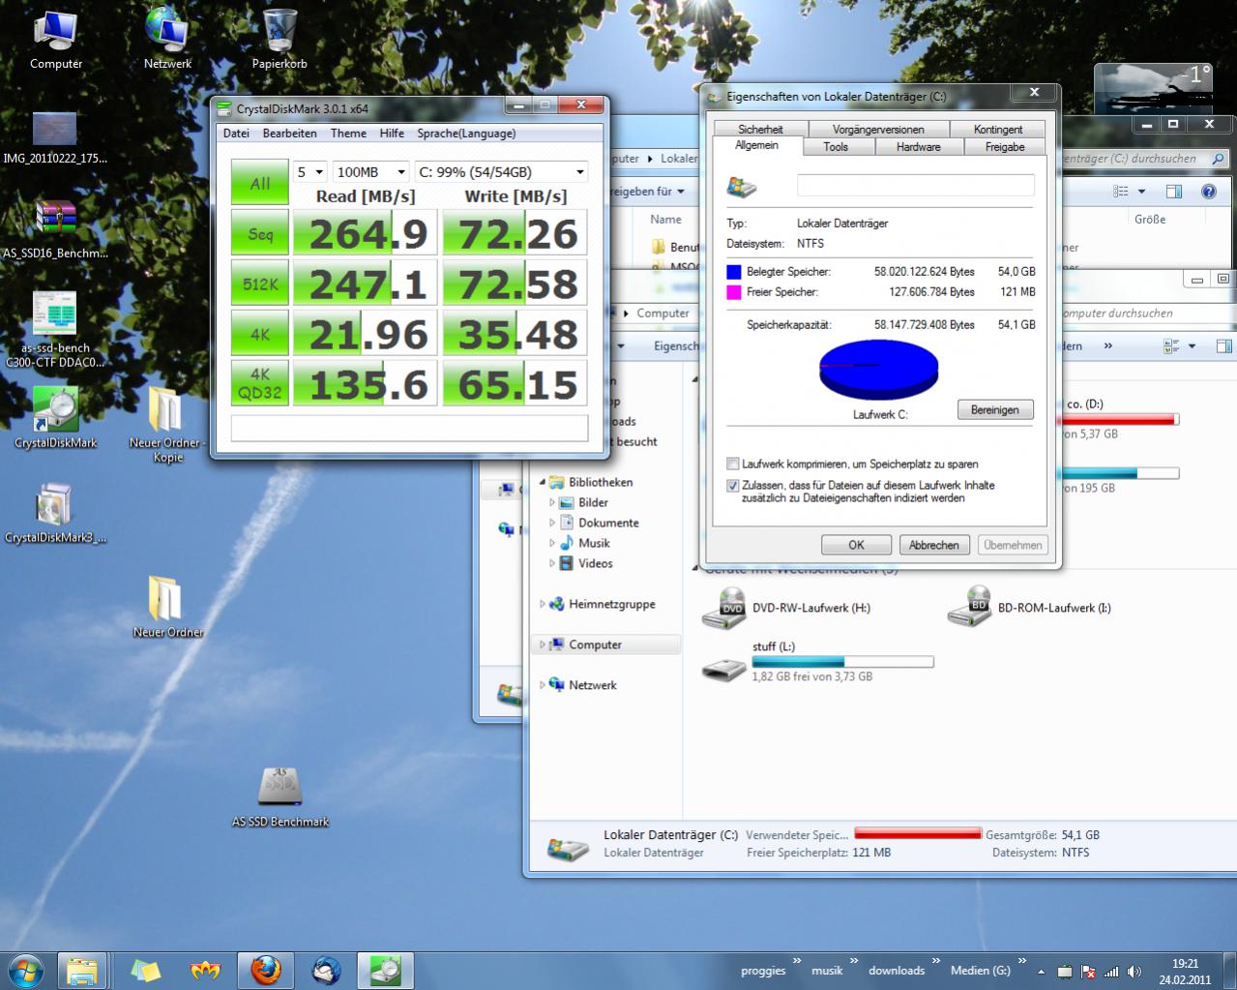Expand the Heimnetzgruppe tree node

[543, 604]
